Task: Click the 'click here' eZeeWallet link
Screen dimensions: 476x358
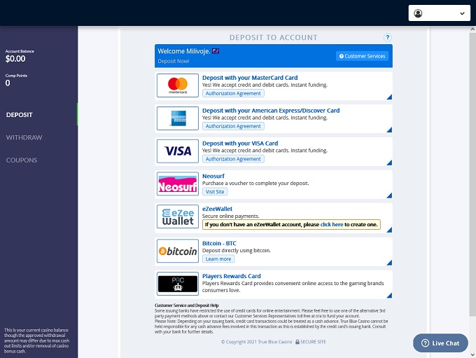Action: pyautogui.click(x=332, y=225)
